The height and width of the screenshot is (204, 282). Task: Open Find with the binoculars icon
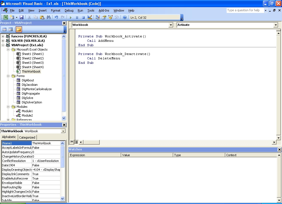[48, 17]
